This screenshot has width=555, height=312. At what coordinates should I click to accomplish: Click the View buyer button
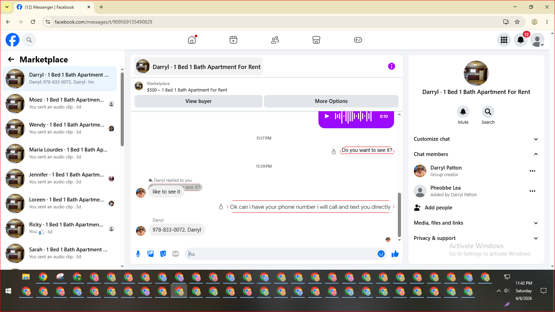click(198, 101)
